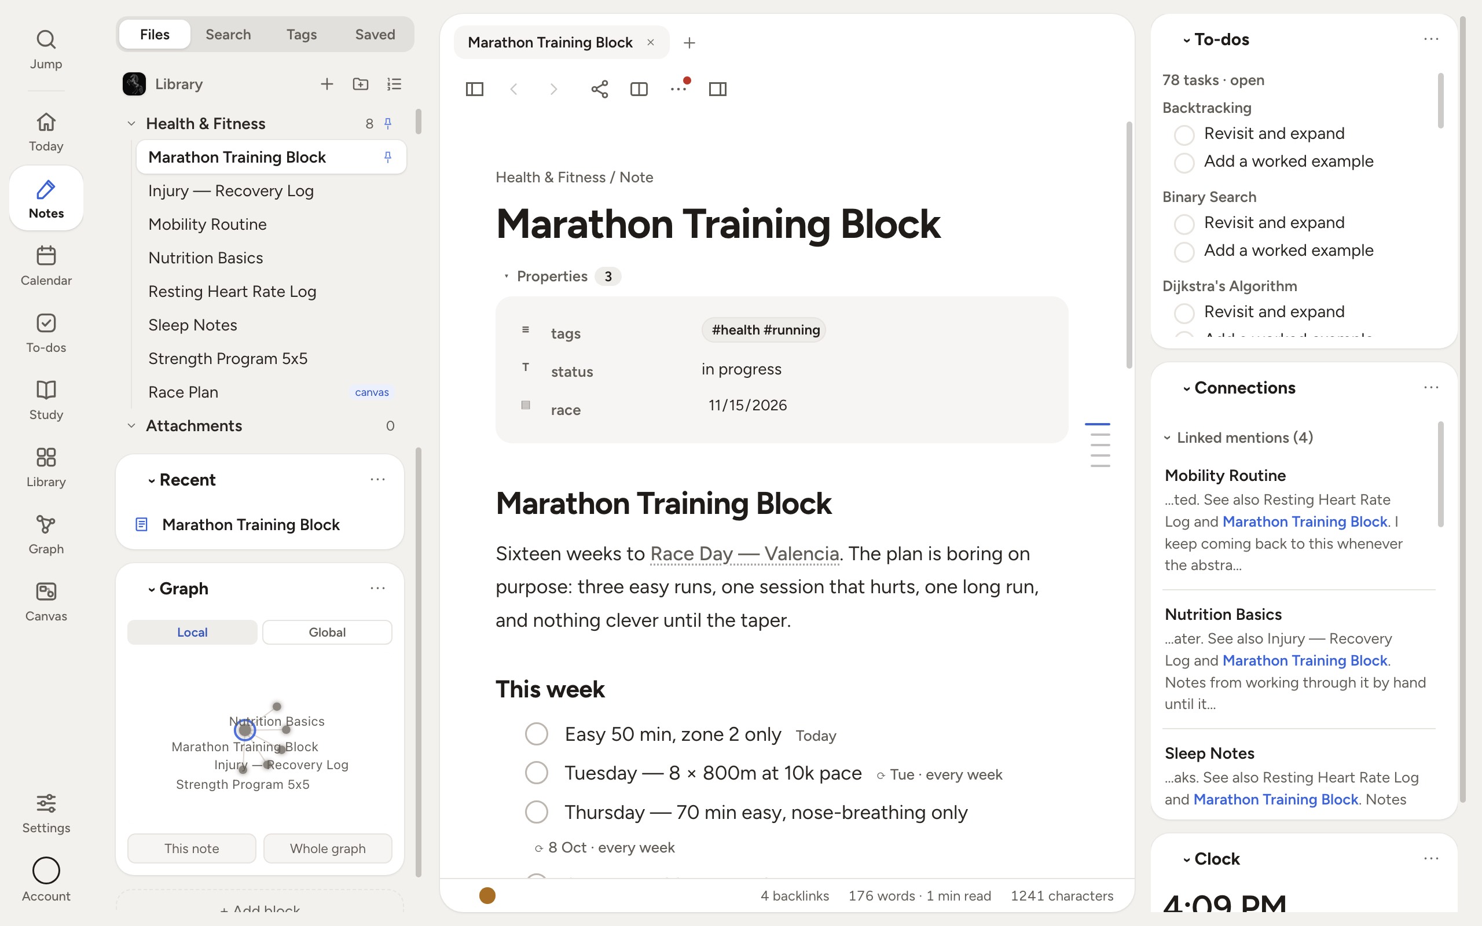Create a new folder in Library
This screenshot has height=926, width=1482.
point(361,84)
